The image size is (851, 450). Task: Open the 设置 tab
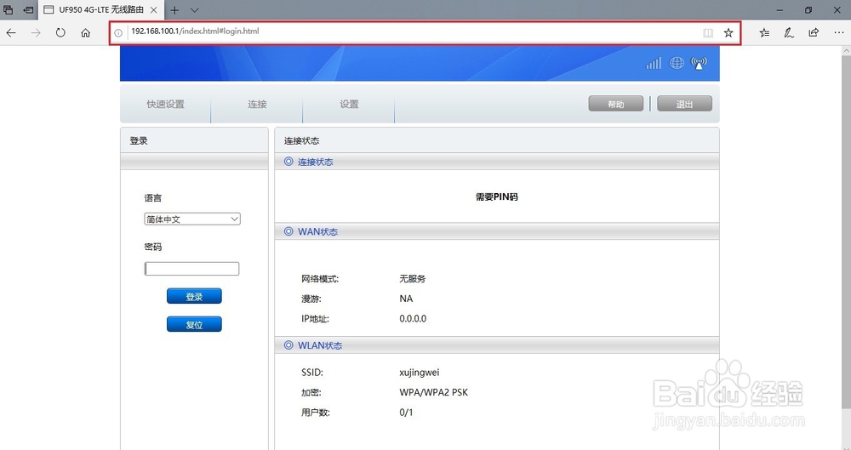(x=349, y=105)
